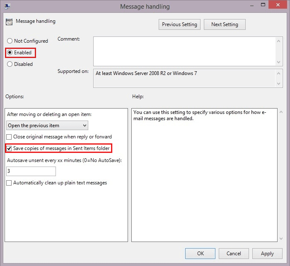This screenshot has height=266, width=290.
Task: Click the Supported on scroll down arrow
Action: (279, 84)
